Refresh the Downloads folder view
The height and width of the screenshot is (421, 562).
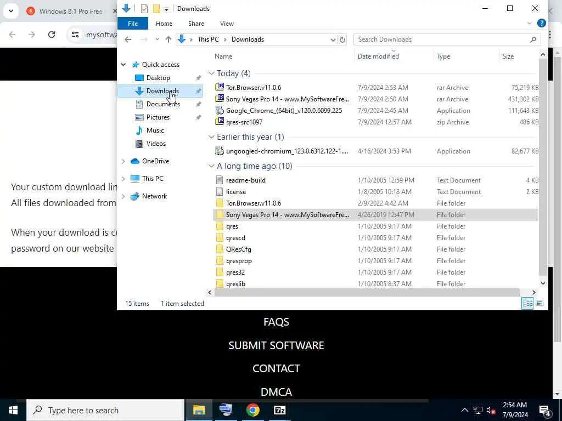(342, 39)
